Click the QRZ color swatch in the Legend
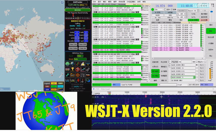216x133 pixels. (x=54, y=83)
